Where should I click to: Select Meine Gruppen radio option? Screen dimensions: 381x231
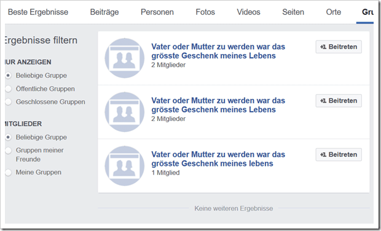[x=8, y=173]
